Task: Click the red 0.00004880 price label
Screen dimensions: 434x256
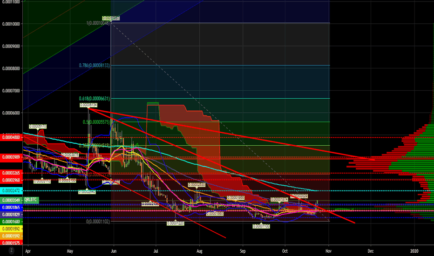Action: 11,137
